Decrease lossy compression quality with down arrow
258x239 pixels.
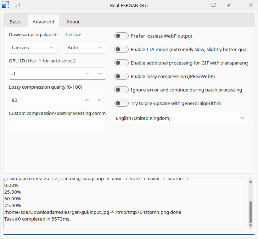[100, 100]
